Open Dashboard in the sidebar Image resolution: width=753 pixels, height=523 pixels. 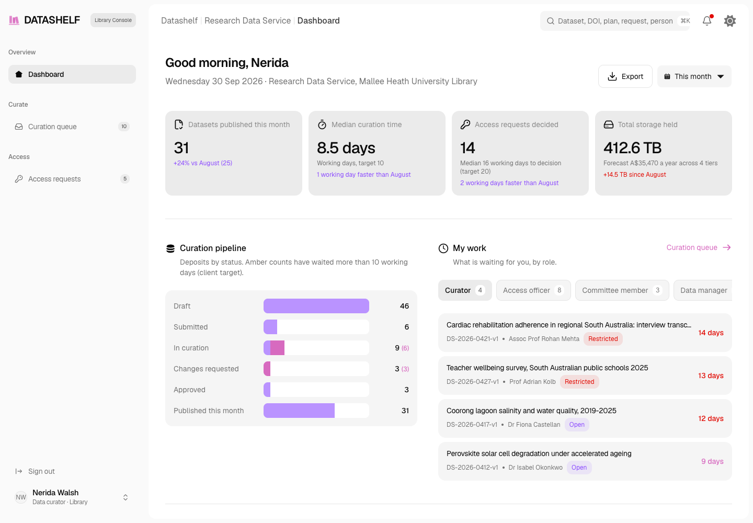coord(72,74)
